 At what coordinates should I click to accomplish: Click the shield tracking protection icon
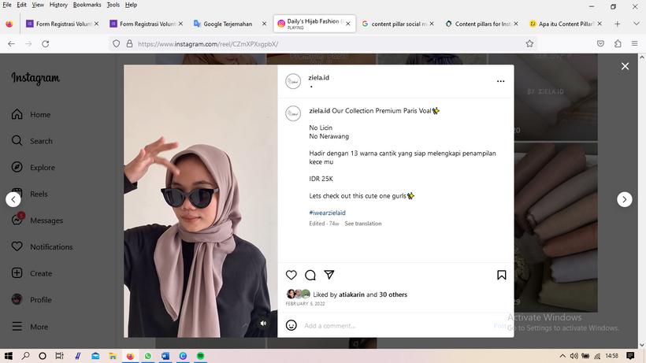point(116,43)
